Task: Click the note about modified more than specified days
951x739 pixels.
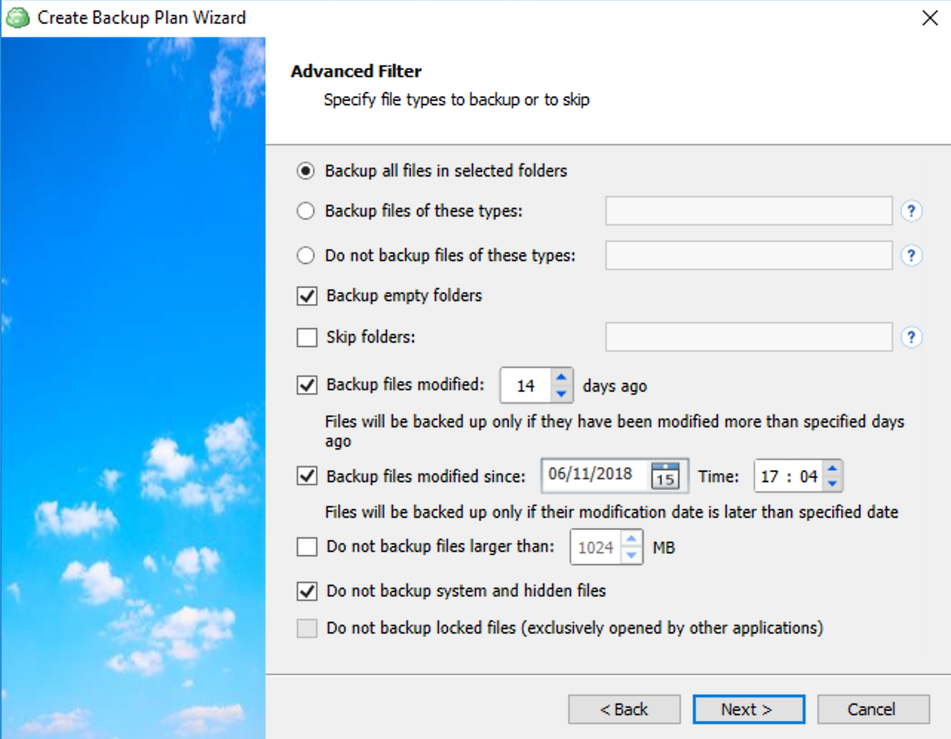Action: point(614,431)
